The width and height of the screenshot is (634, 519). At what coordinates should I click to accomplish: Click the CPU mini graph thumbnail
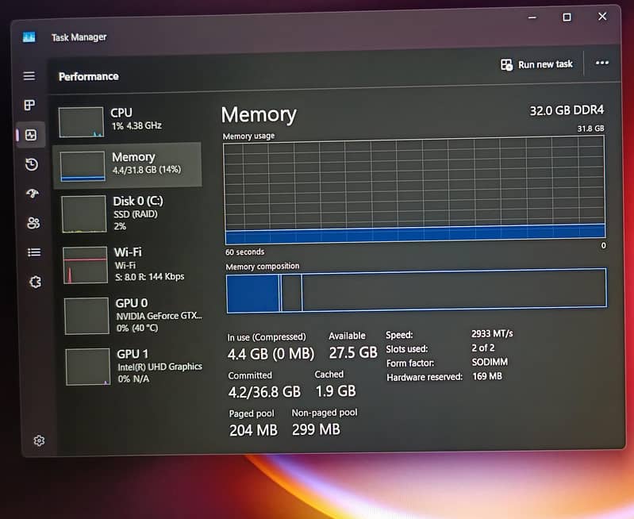point(81,122)
